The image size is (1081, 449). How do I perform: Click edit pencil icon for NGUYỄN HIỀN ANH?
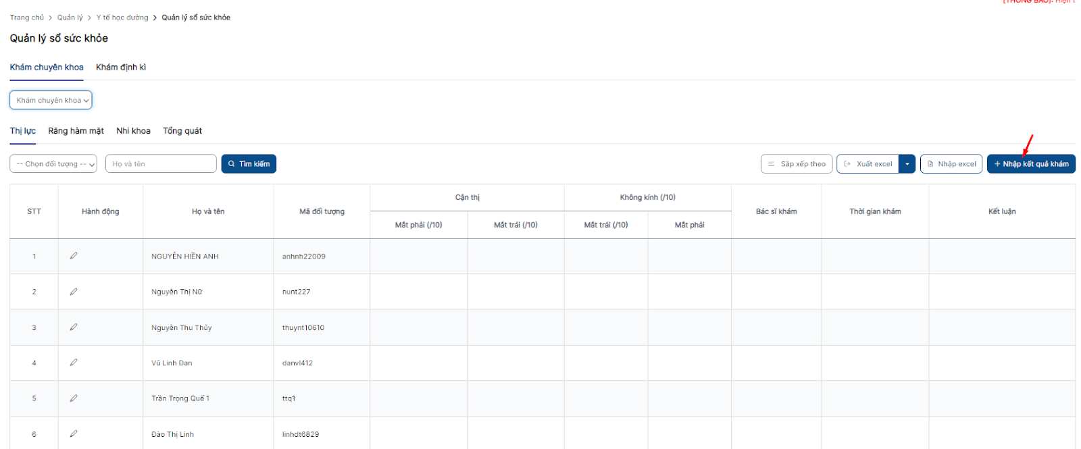tap(74, 256)
